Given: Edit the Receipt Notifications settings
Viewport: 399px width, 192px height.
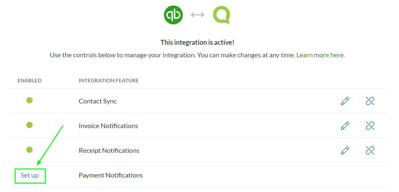Looking at the screenshot, I should point(345,151).
